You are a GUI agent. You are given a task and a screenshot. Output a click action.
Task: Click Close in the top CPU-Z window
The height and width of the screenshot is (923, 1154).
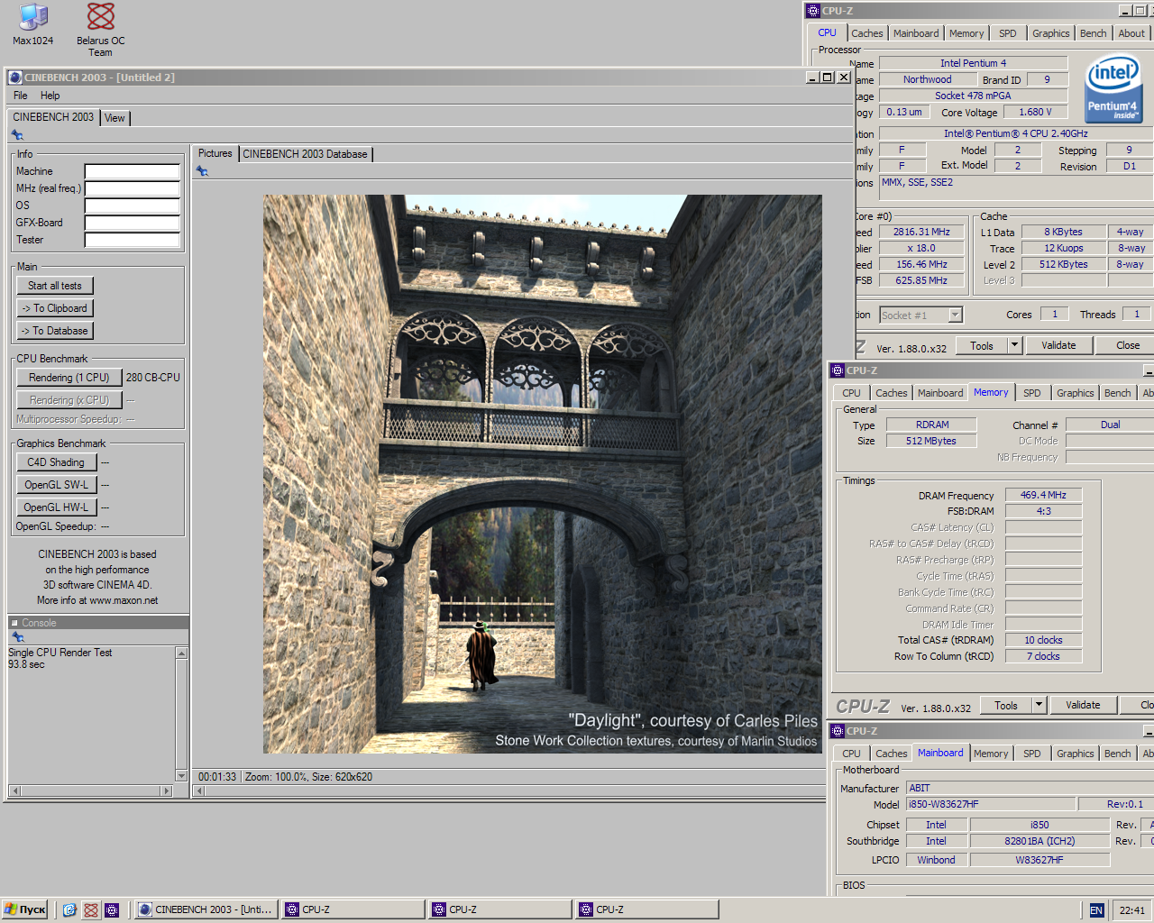click(x=1128, y=345)
